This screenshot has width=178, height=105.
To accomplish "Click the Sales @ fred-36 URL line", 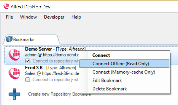I will [x=52, y=74].
